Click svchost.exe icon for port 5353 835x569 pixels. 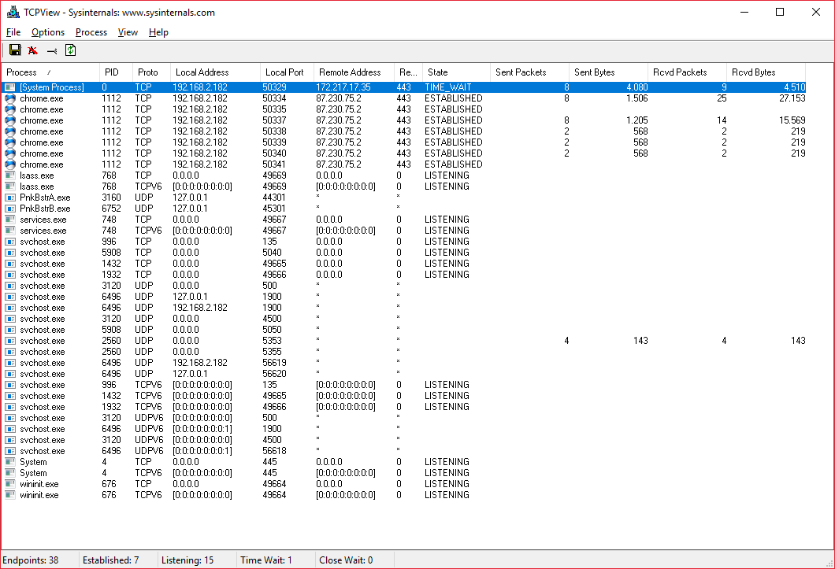click(10, 341)
